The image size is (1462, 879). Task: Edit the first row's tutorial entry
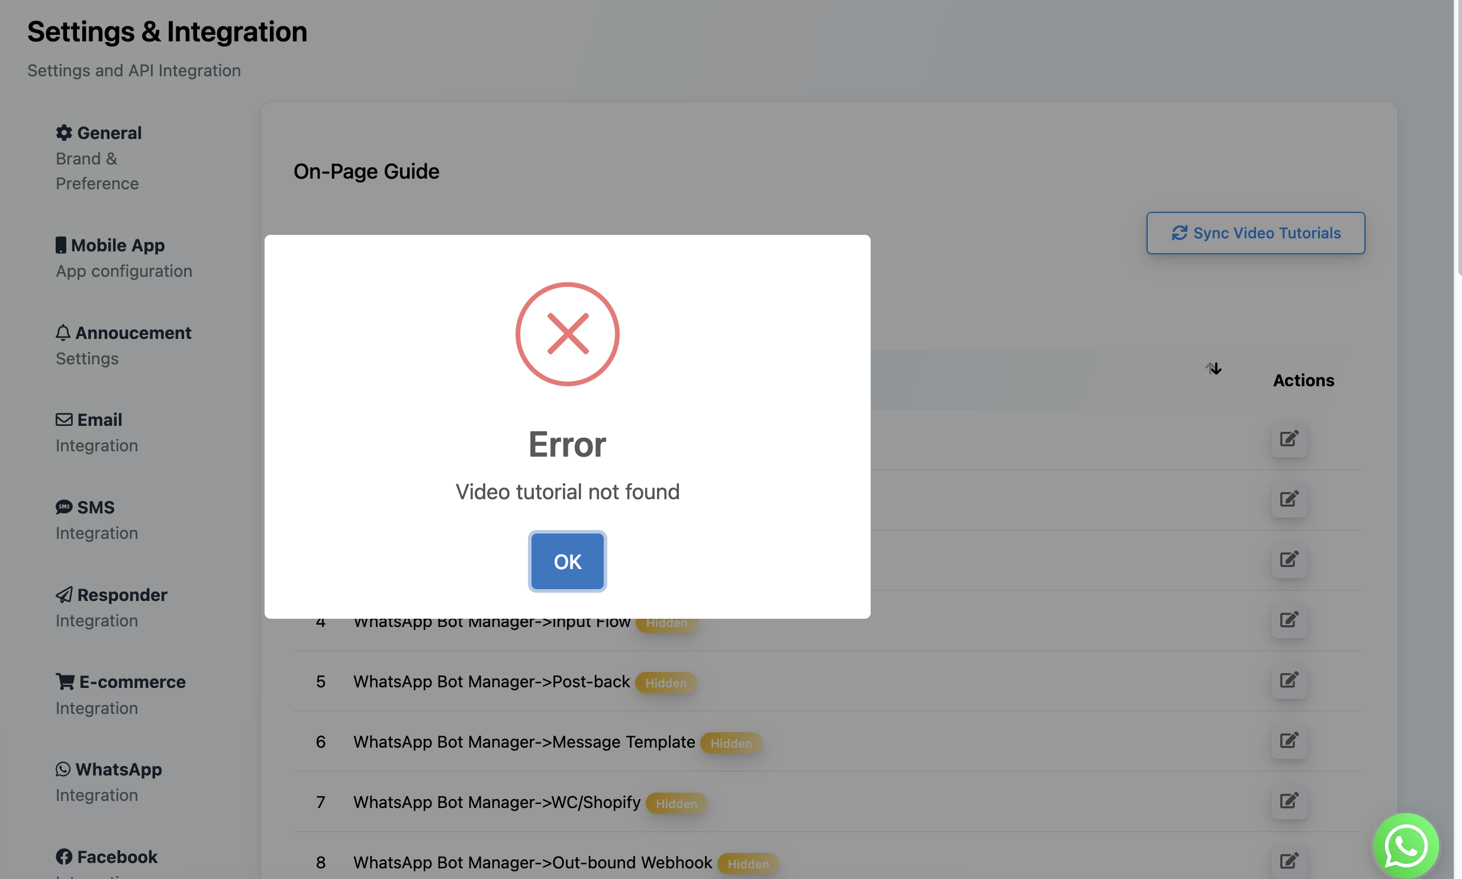coord(1289,439)
